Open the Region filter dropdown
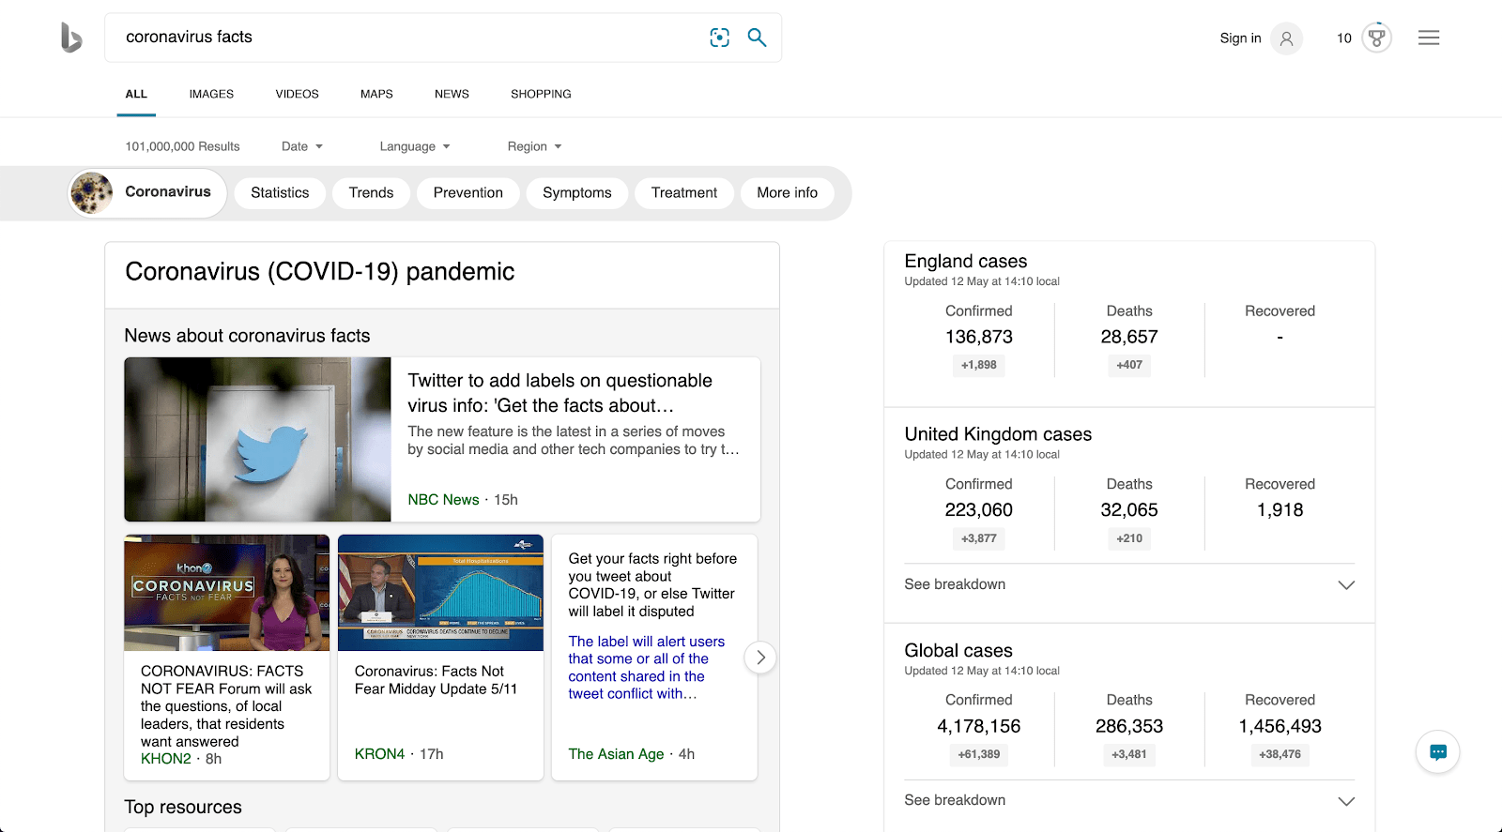The image size is (1502, 832). 534,146
